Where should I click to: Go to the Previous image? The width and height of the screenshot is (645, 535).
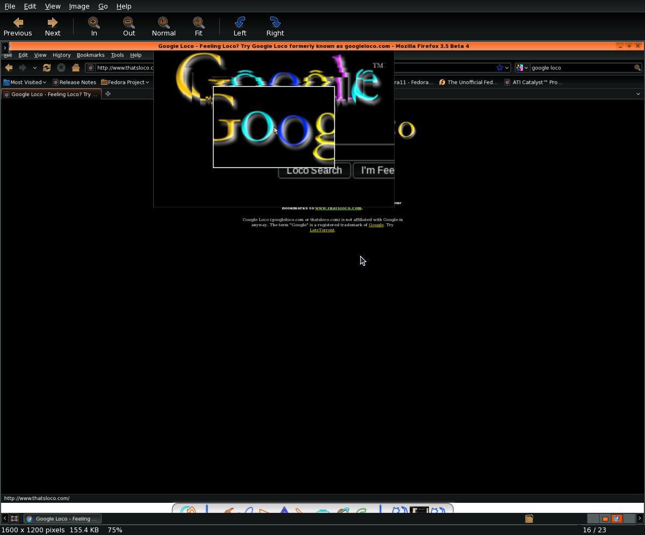pos(18,26)
